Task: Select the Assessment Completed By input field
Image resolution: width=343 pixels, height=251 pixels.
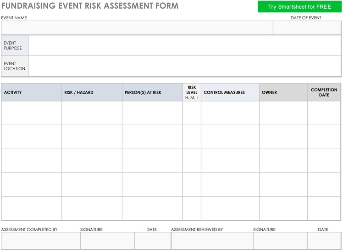Action: pos(41,241)
